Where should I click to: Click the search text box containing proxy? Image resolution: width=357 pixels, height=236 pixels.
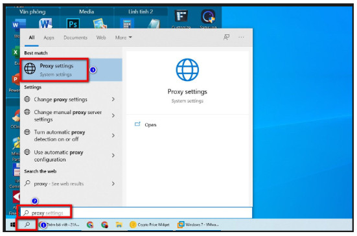pos(137,213)
